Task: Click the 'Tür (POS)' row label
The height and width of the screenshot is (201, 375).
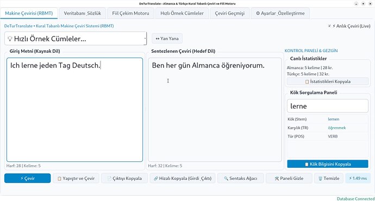Action: 296,136
